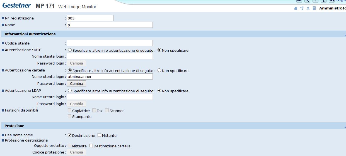Click the 'Protezione' section header text
The image size is (346, 156).
14,126
